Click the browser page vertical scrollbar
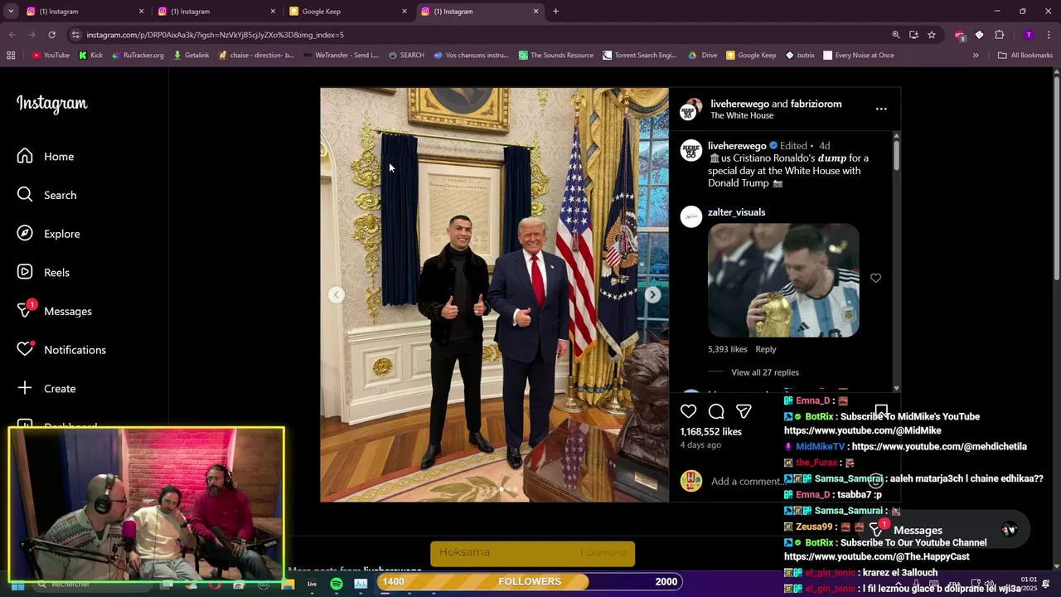 tap(1056, 178)
